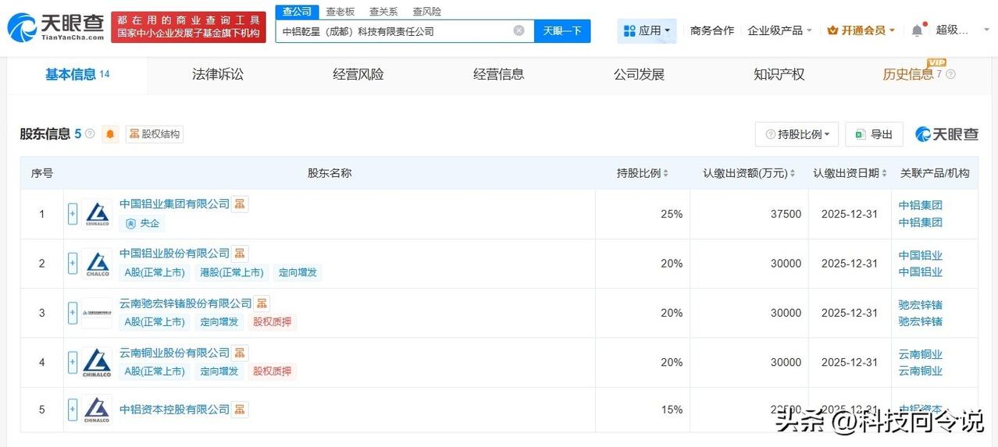The height and width of the screenshot is (447, 998).
Task: Click the 港股(正常上市) tag in row 2
Action: 232,272
